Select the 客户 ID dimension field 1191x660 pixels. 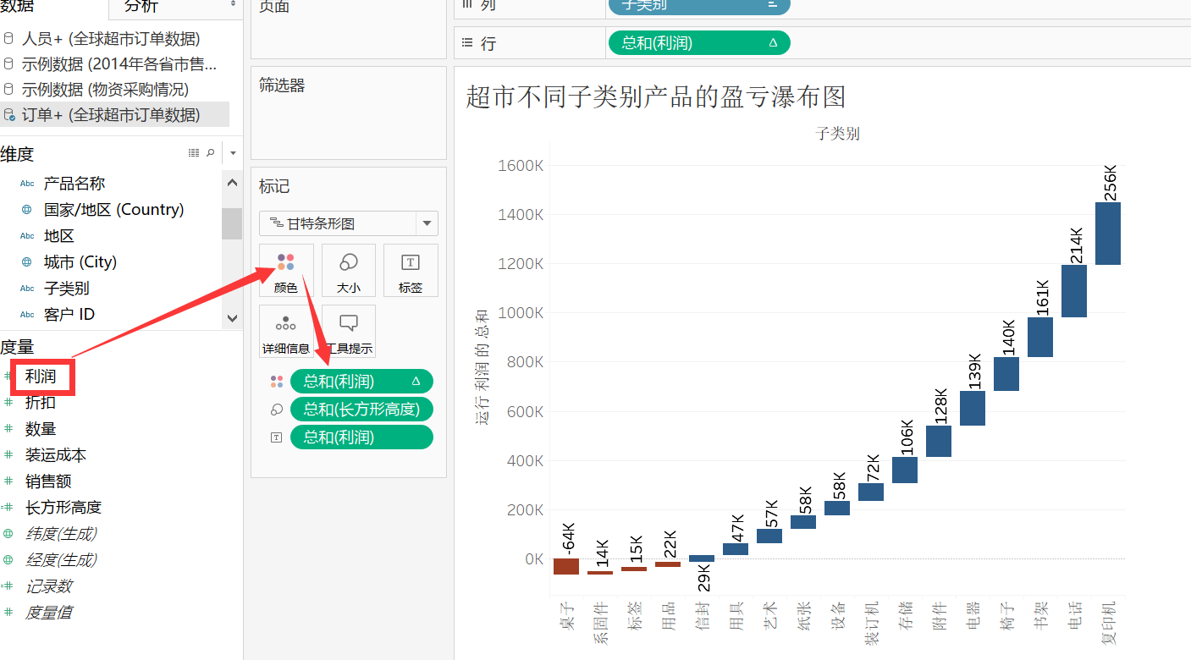[69, 315]
